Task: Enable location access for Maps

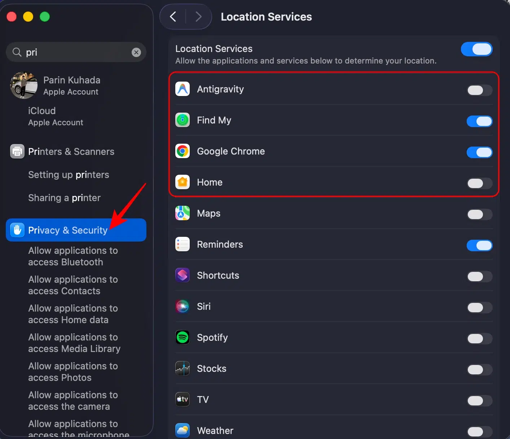Action: 480,214
